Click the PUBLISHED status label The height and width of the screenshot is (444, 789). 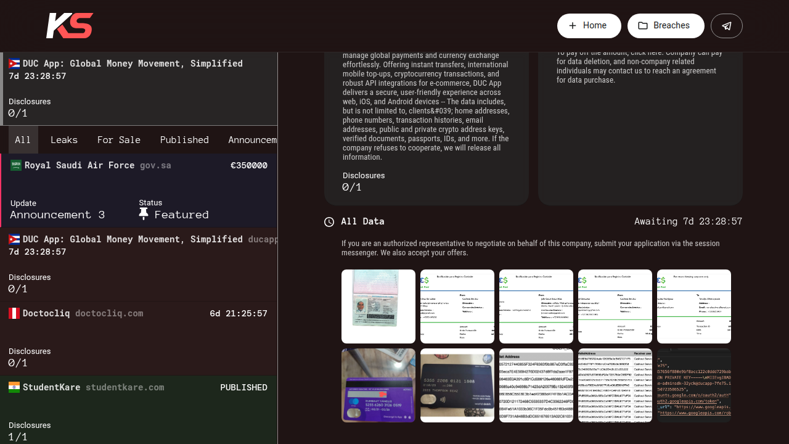(x=244, y=387)
